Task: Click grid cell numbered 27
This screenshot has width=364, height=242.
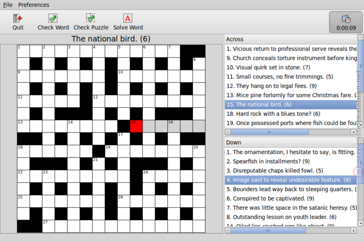Action: (48, 226)
